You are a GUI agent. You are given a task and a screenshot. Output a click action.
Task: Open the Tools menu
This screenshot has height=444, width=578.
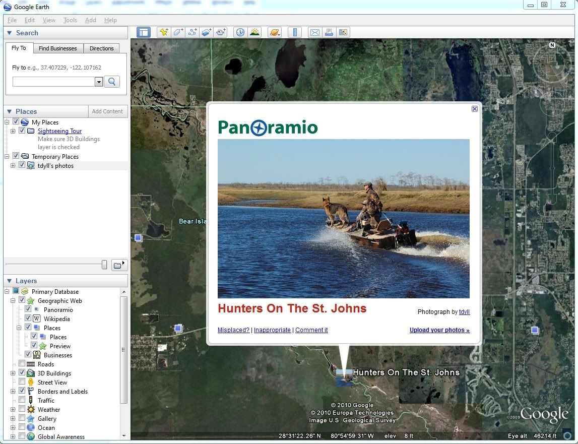tap(70, 20)
